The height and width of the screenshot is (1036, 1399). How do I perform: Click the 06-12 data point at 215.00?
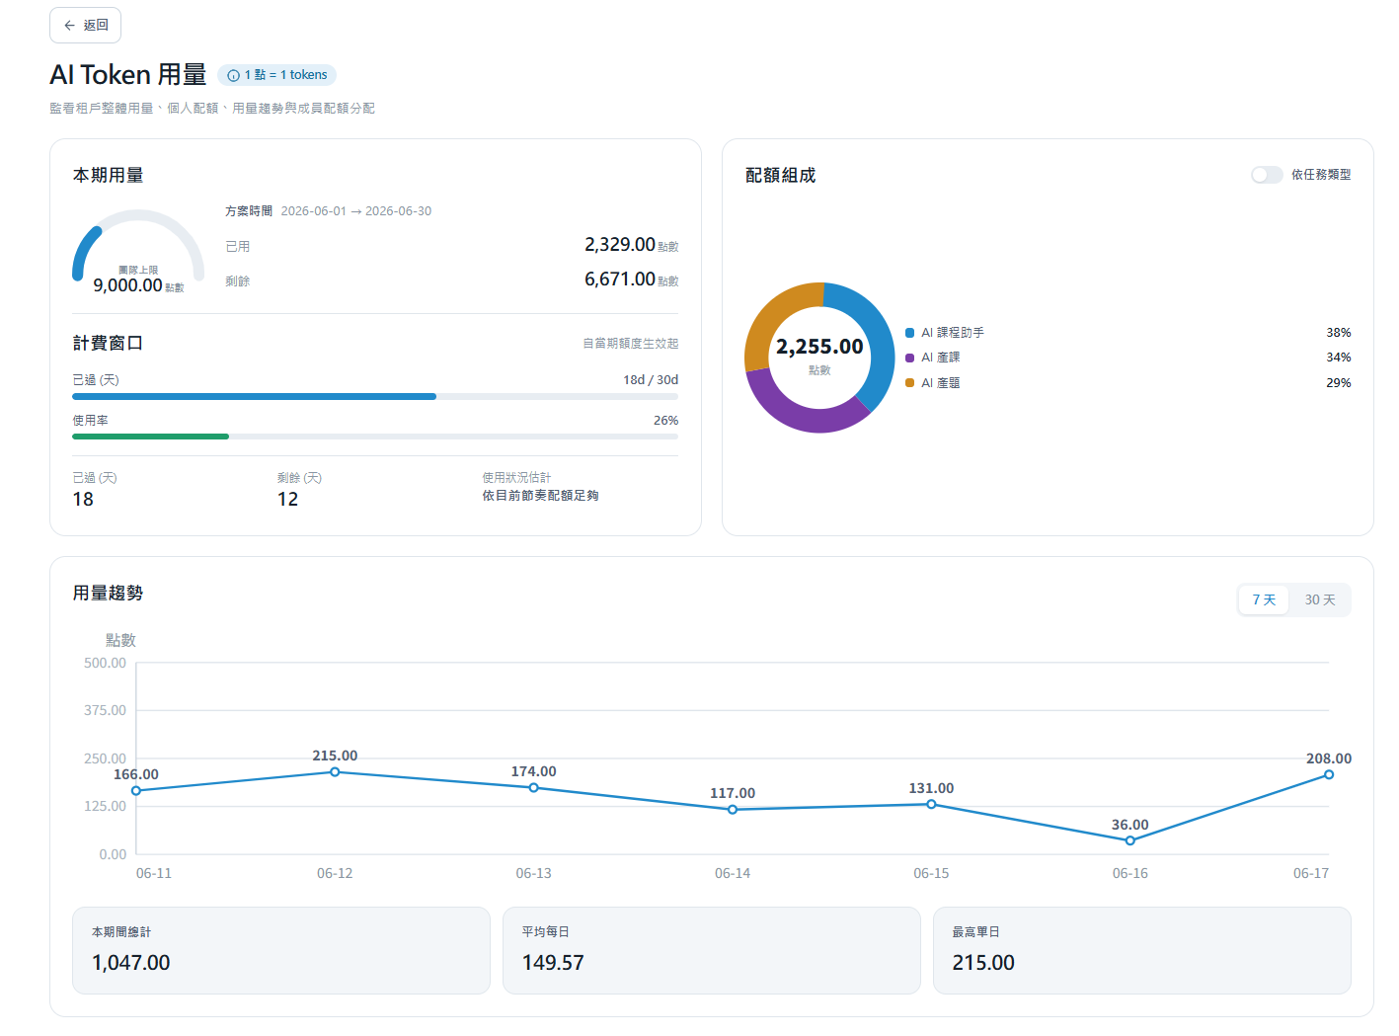[335, 772]
